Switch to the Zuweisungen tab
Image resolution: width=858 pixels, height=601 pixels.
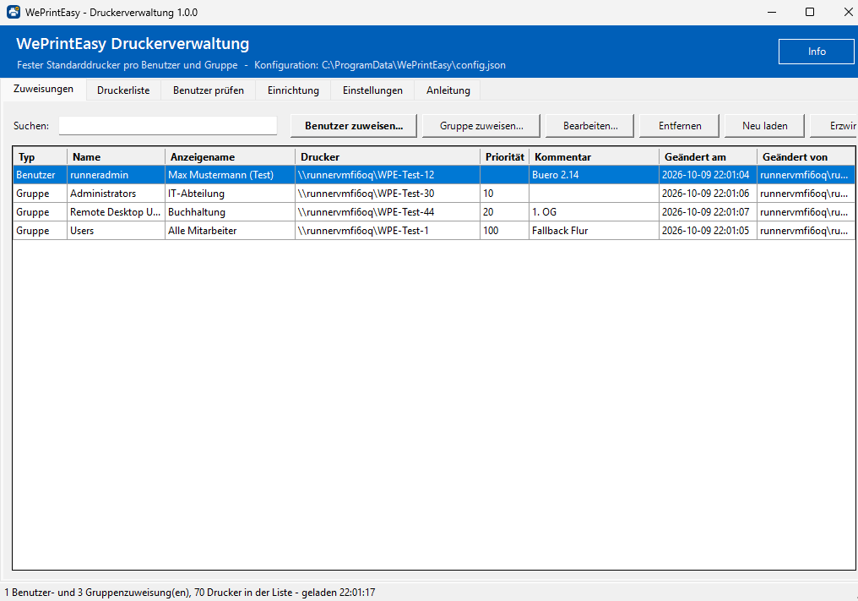(x=43, y=90)
